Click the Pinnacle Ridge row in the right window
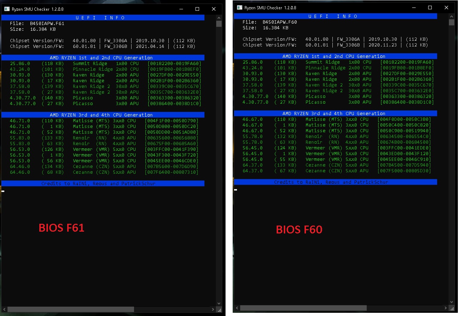 pyautogui.click(x=338, y=68)
